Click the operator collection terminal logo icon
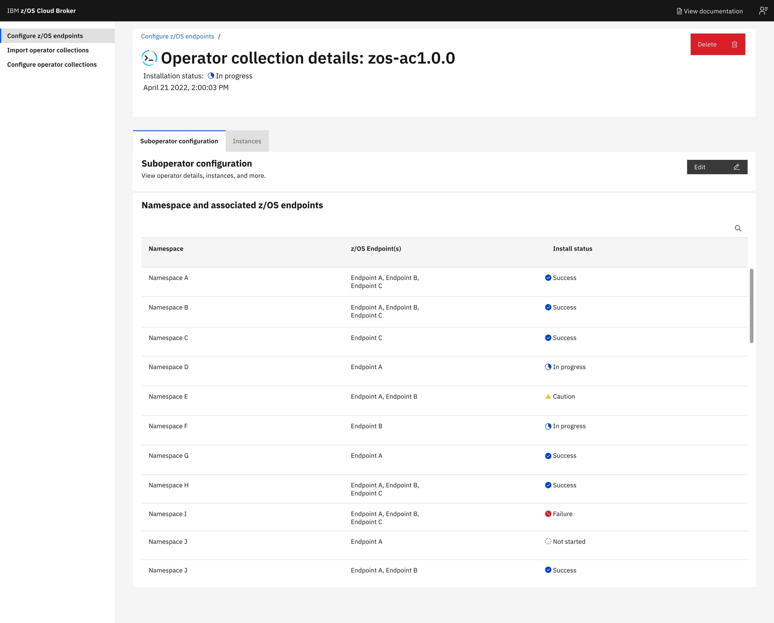This screenshot has width=774, height=623. [149, 58]
